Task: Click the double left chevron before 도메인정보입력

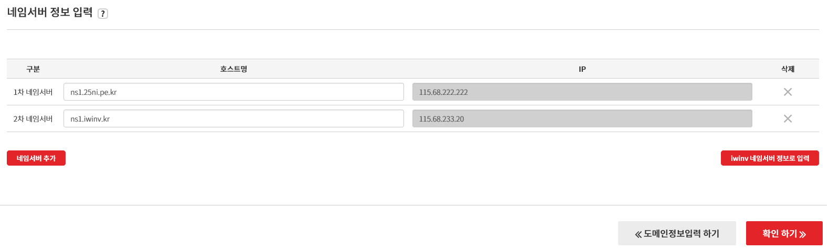Action: [638, 234]
